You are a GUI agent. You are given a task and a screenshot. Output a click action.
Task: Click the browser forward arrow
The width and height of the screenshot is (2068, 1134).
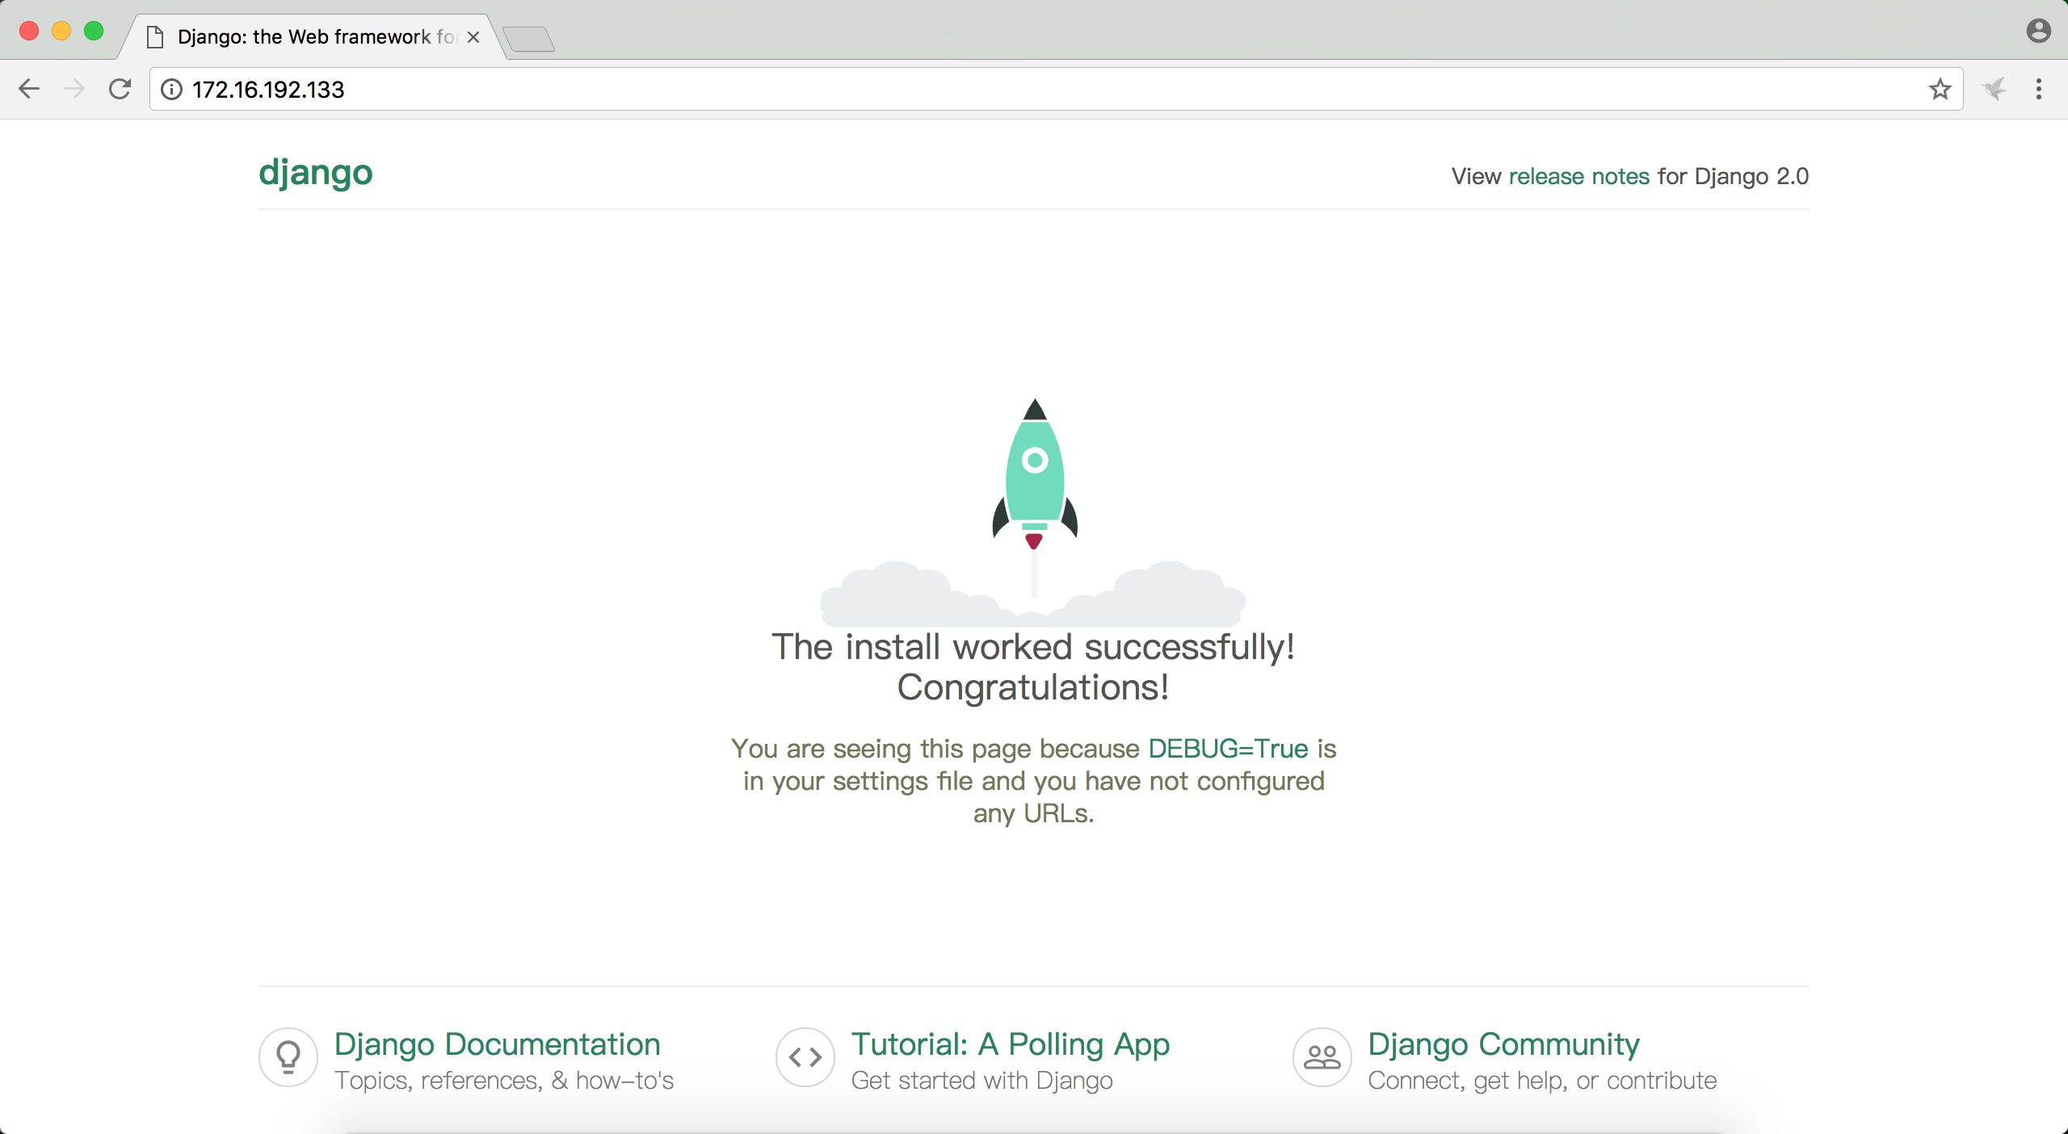point(74,89)
